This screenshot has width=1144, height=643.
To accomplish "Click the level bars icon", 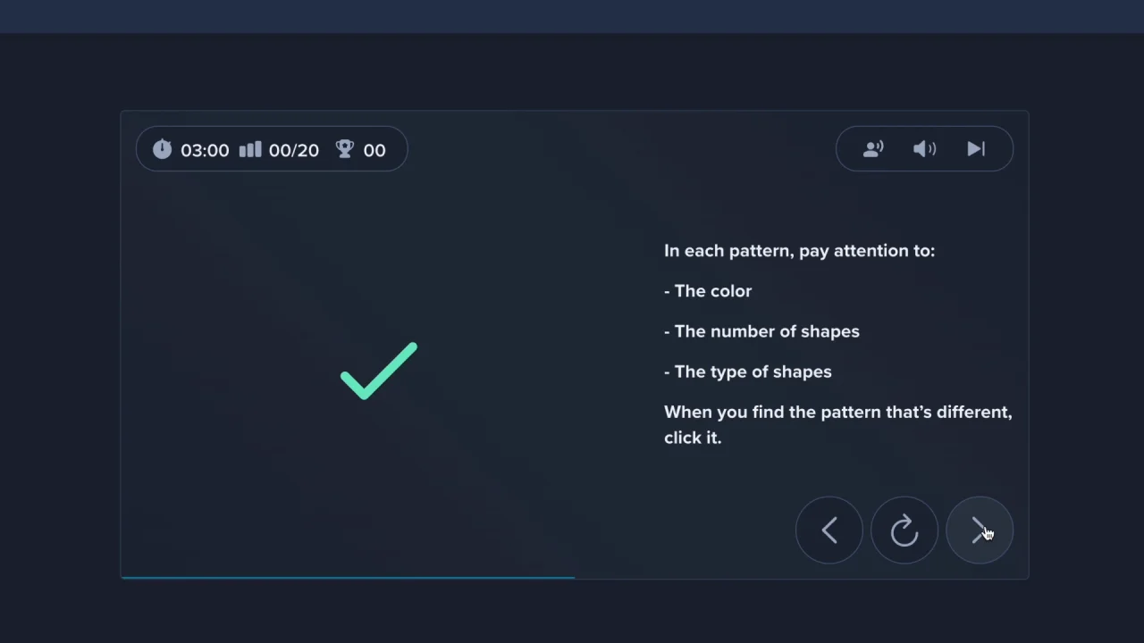I will tap(250, 149).
